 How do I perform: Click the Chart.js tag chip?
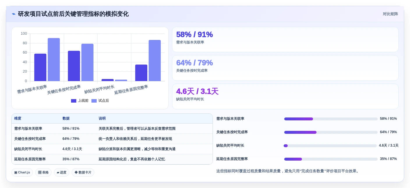22,172
